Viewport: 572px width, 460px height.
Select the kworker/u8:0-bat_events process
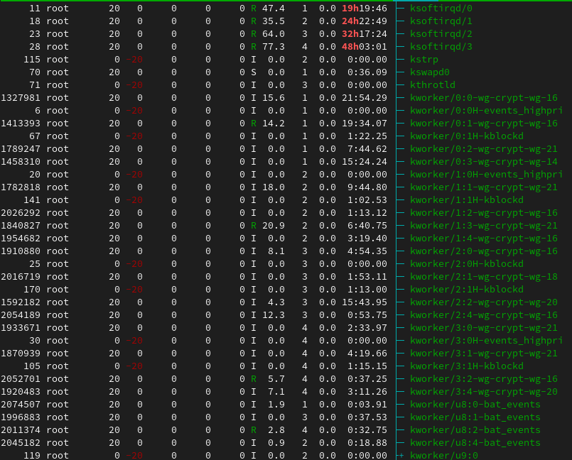tap(475, 405)
